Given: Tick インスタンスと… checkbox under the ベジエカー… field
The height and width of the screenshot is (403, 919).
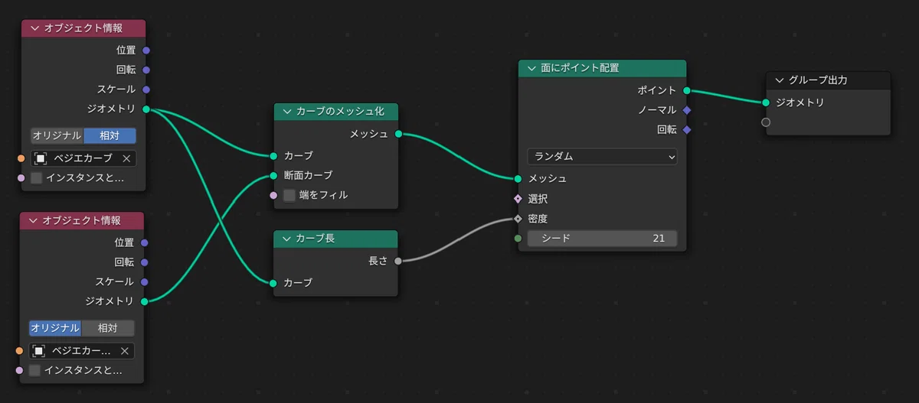Looking at the screenshot, I should click(x=35, y=370).
